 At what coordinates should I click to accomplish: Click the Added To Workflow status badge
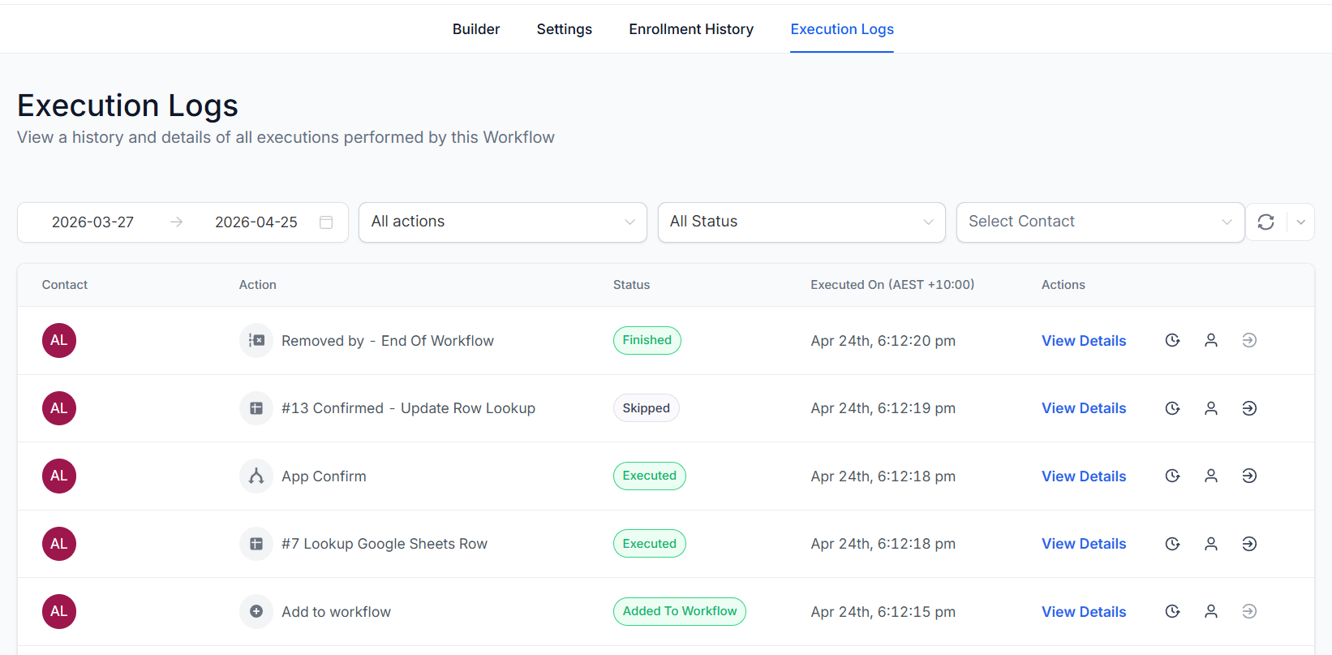coord(680,611)
